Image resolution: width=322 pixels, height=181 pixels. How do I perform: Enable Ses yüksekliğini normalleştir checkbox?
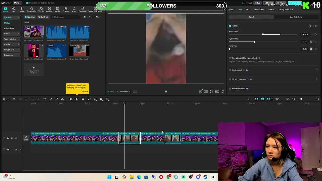coord(230,58)
